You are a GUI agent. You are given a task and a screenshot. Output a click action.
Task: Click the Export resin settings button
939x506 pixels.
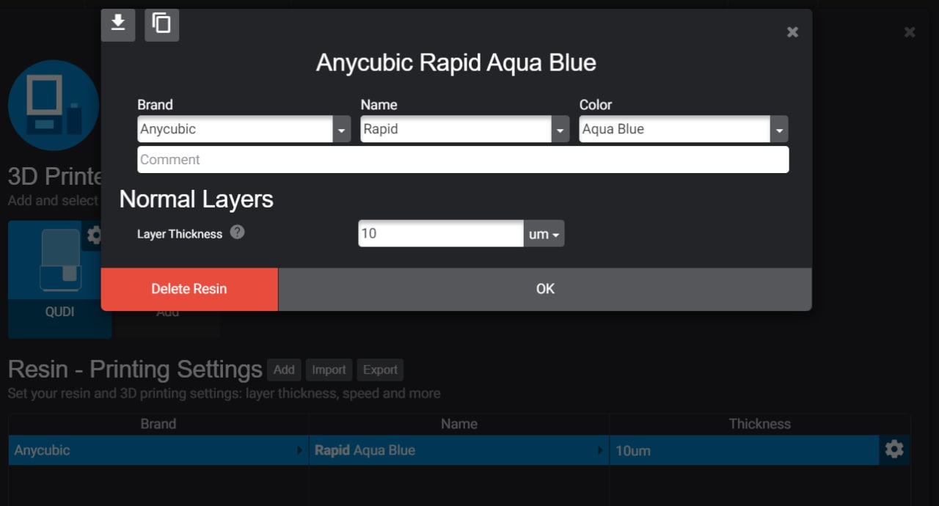click(x=380, y=370)
